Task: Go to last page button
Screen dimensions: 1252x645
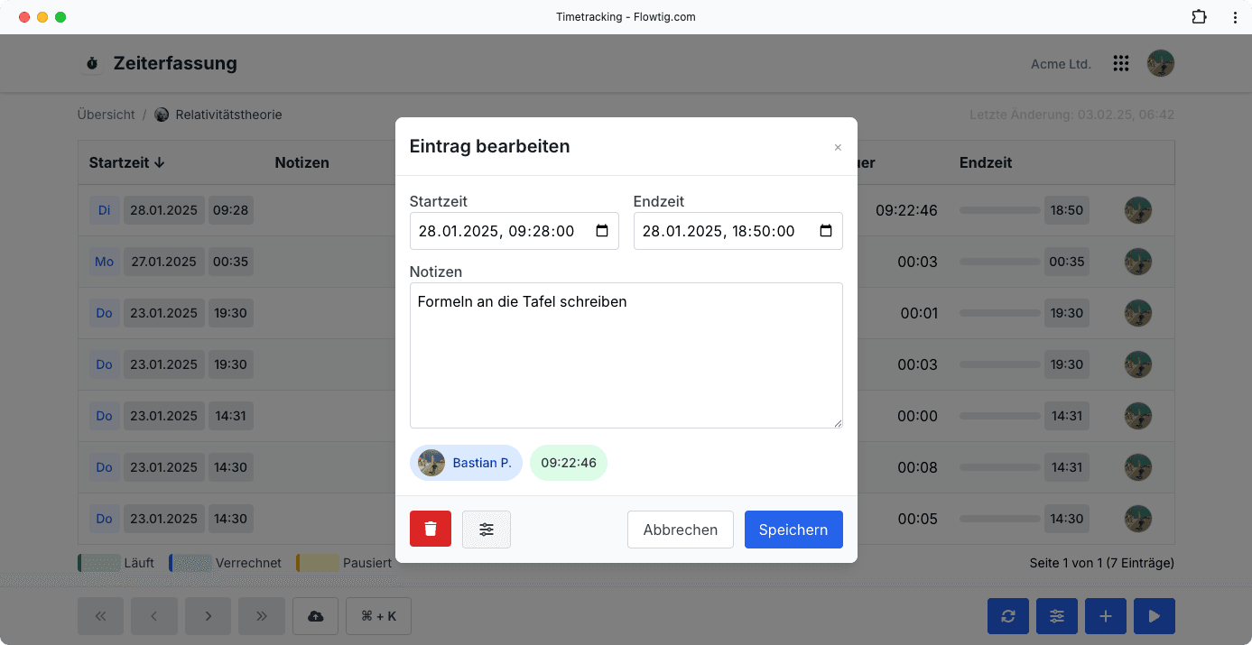Action: [262, 616]
